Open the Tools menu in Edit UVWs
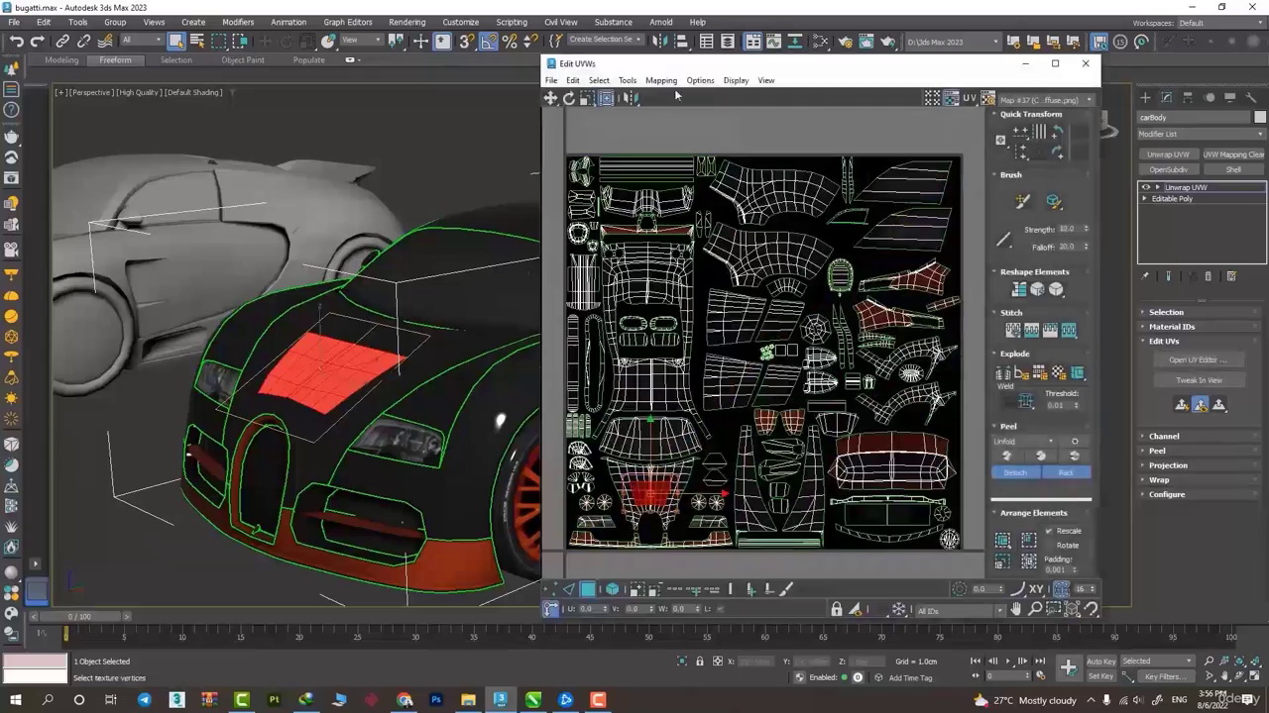Screen dimensions: 1269x713 pos(628,80)
